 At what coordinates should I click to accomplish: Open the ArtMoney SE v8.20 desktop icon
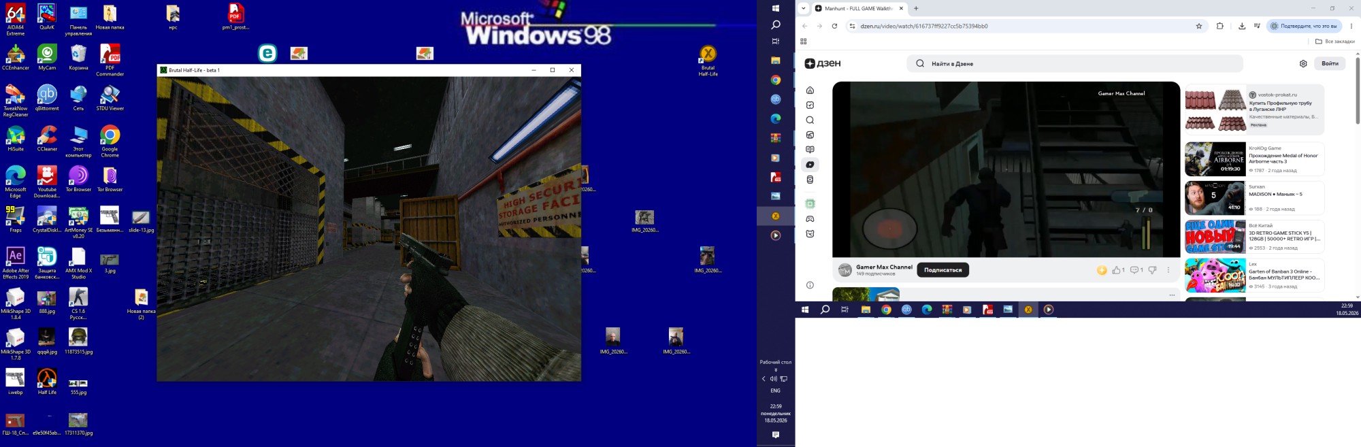[78, 222]
